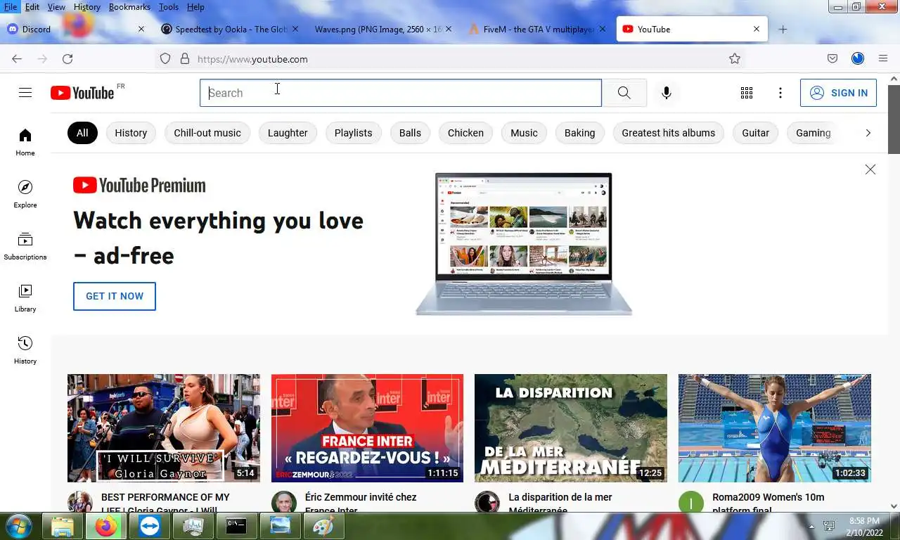Open the taskbar clock showing 8:58 PM
The image size is (900, 540).
[x=864, y=527]
